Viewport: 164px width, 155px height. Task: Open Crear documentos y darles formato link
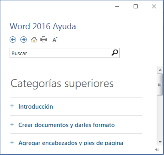66,125
